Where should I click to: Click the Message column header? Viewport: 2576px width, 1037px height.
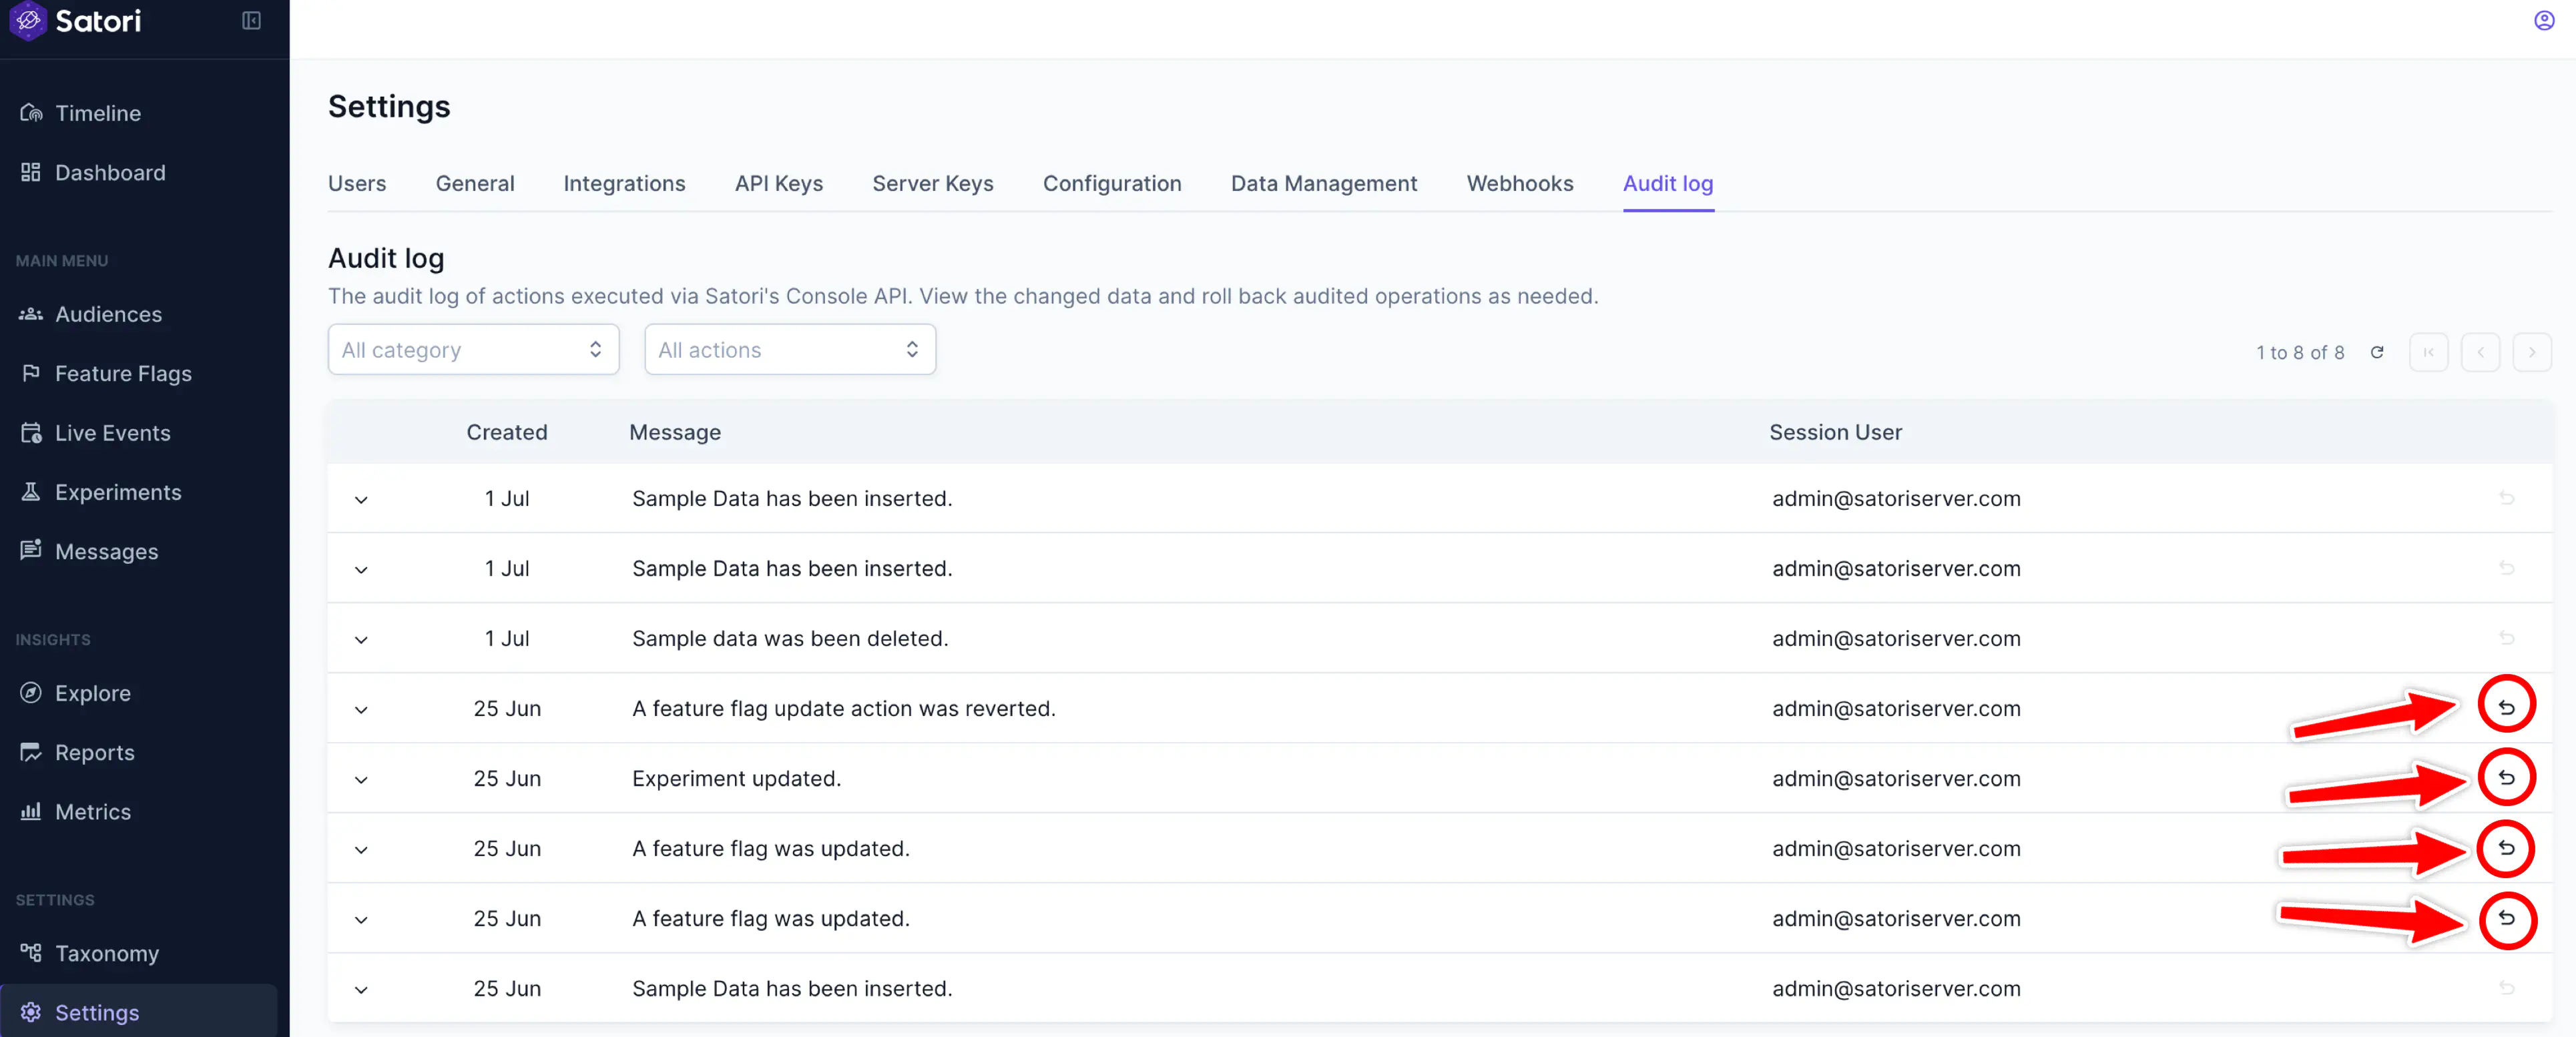click(x=675, y=432)
